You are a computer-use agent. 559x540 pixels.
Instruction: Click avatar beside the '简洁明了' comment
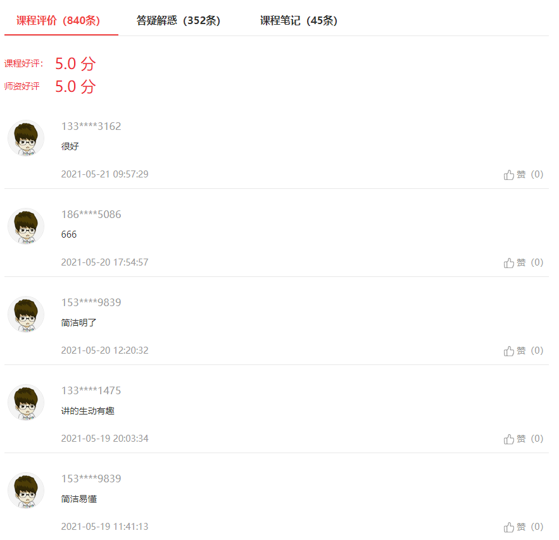(x=26, y=314)
